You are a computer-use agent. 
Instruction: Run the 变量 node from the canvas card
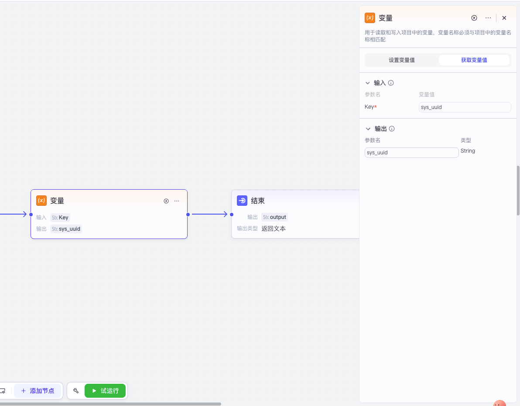tap(166, 201)
